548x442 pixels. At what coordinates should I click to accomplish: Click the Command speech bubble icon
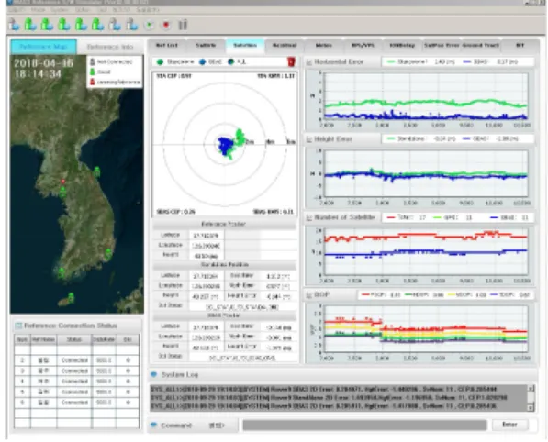pos(153,425)
